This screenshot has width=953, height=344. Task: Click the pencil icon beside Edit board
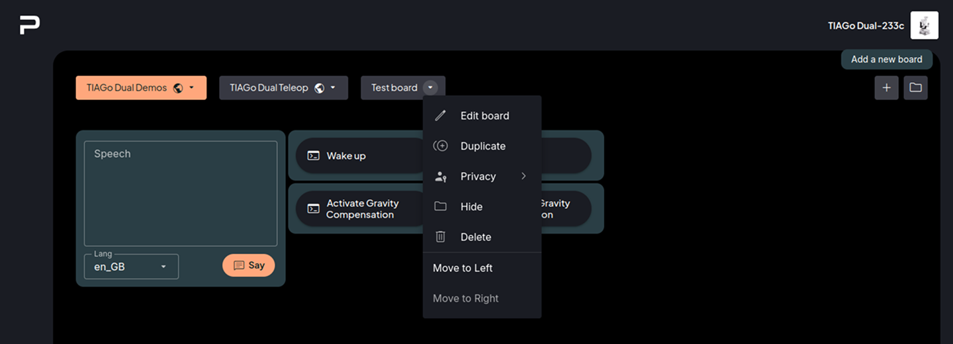pyautogui.click(x=440, y=116)
